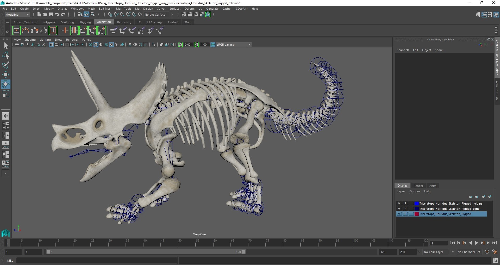Move selected layer up icon
The height and width of the screenshot is (265, 500).
pyautogui.click(x=470, y=197)
